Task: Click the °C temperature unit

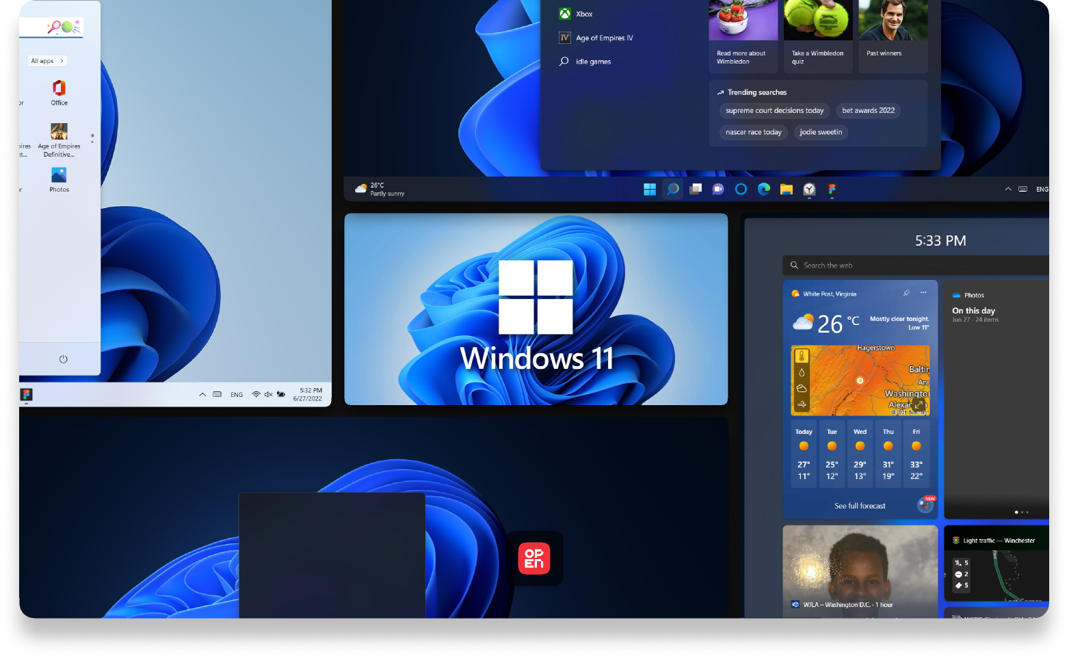Action: [853, 320]
